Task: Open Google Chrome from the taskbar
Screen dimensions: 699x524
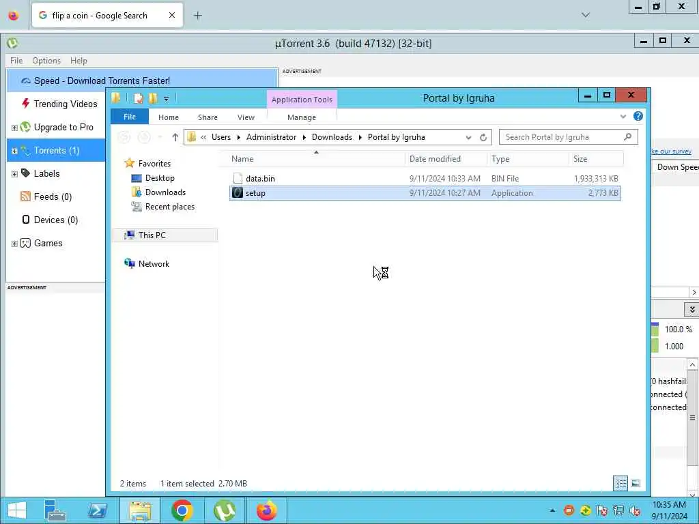Action: click(182, 510)
